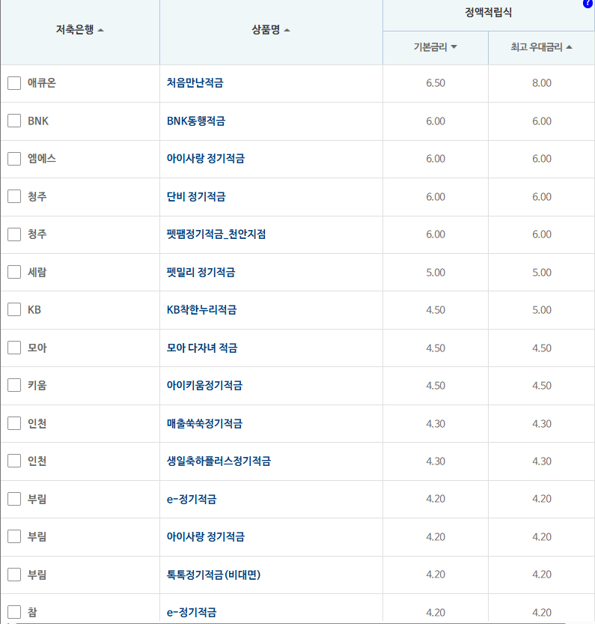
Task: Tick the BNK동행적금 row checkbox
Action: (x=14, y=121)
